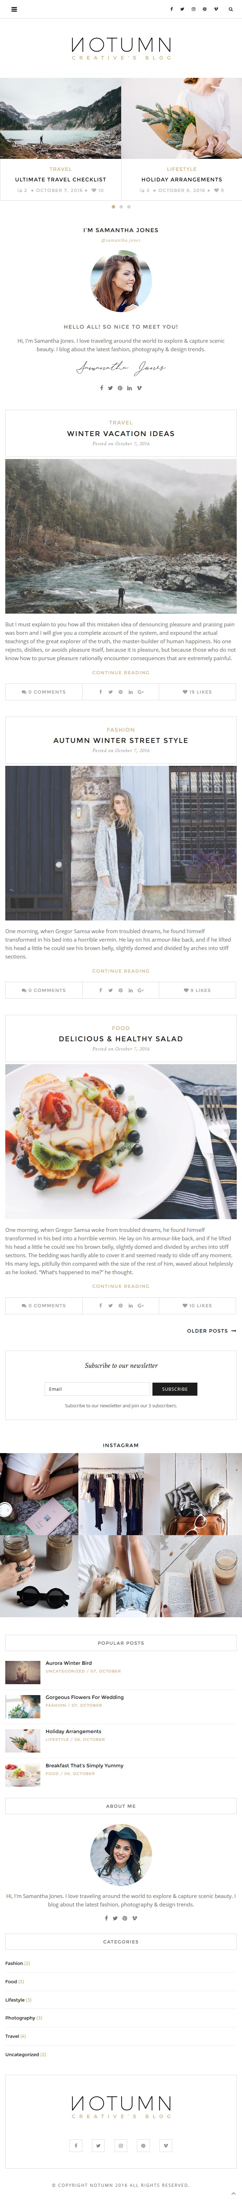Image resolution: width=242 pixels, height=2202 pixels.
Task: Select the second slider pagination dot
Action: [121, 207]
